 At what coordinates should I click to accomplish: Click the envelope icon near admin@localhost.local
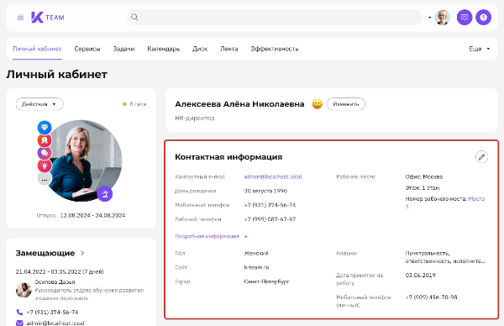pos(19,323)
